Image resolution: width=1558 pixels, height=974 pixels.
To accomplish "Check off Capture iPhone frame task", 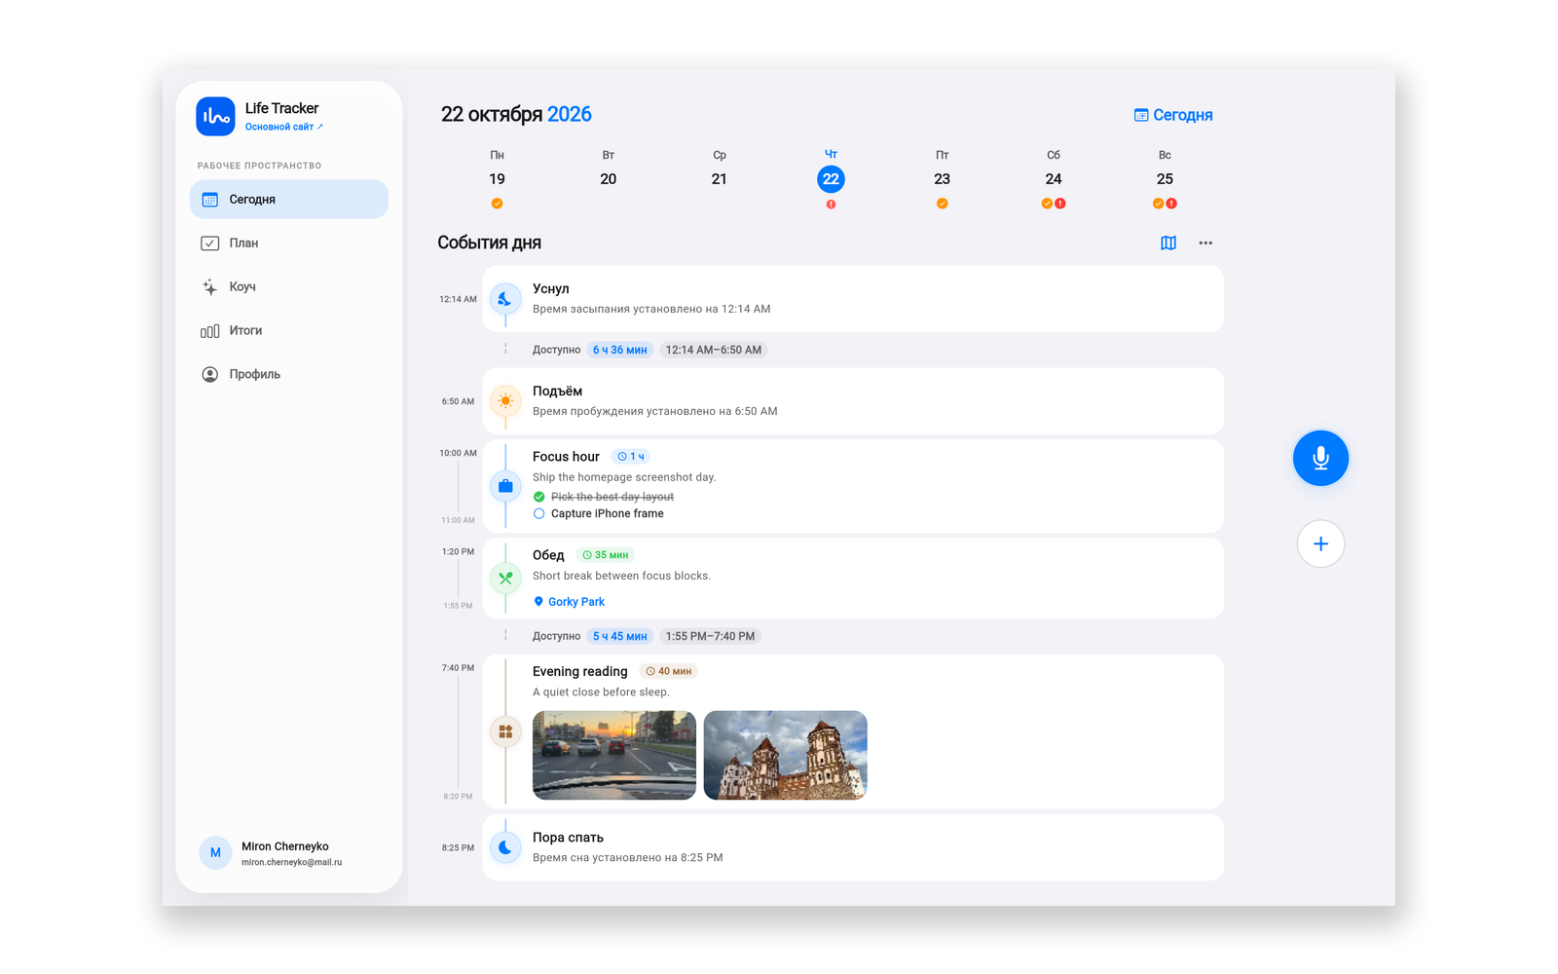I will (x=538, y=513).
